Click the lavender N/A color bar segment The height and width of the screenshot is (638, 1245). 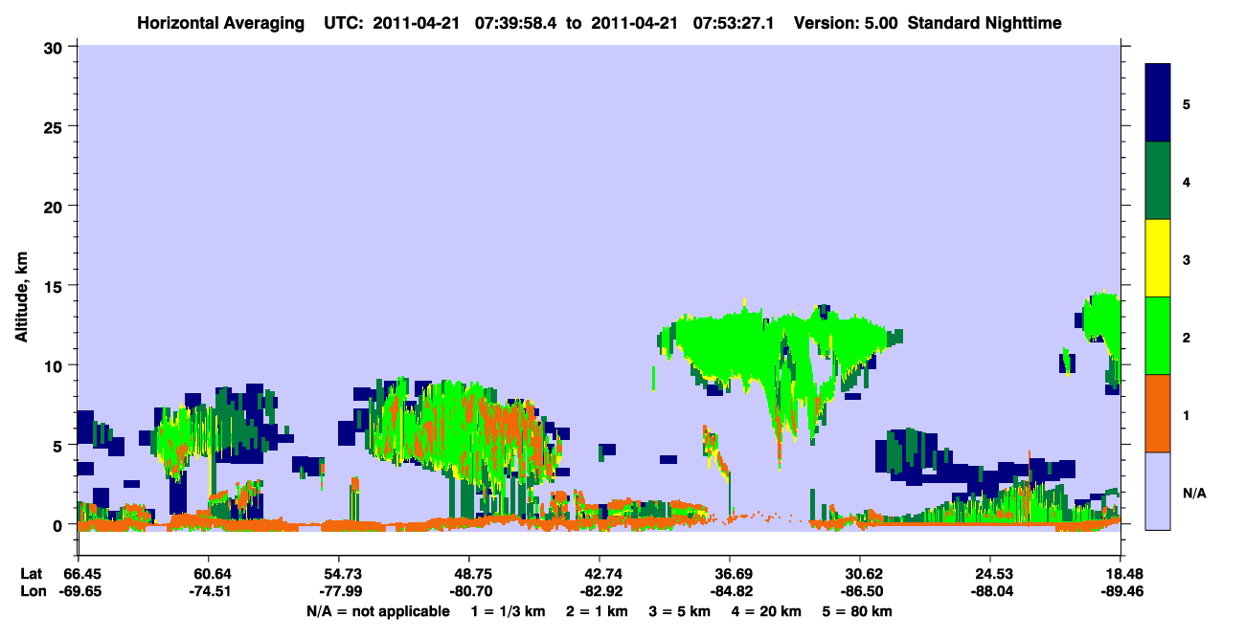1158,490
